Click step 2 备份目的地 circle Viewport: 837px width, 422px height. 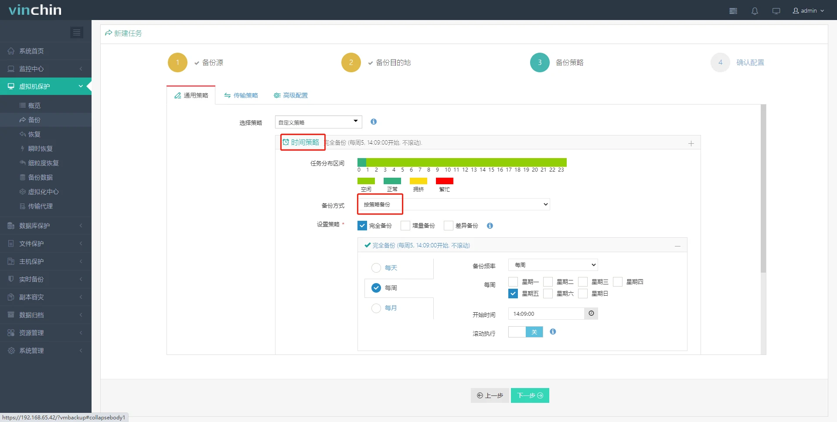tap(351, 63)
